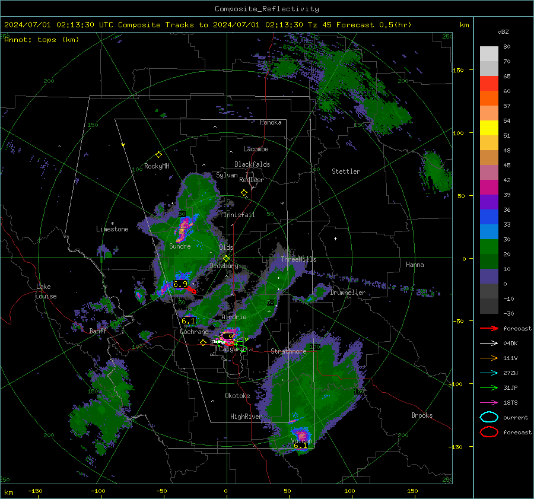Select the topmost light gray dBZ swatch
534x499 pixels.
489,54
